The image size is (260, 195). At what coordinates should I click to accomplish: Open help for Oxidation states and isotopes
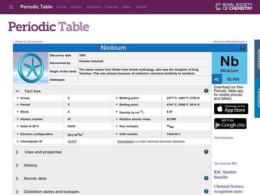(x=206, y=191)
